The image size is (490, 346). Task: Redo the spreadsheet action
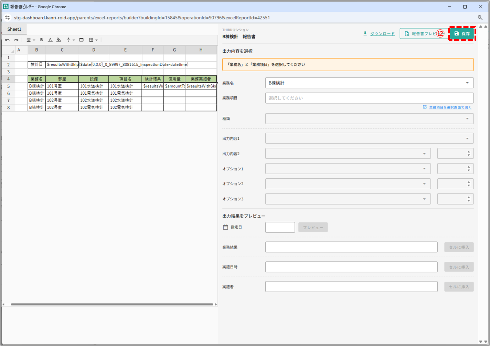click(x=16, y=40)
